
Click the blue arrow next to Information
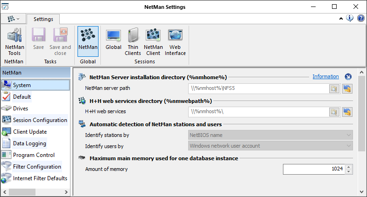pos(348,77)
